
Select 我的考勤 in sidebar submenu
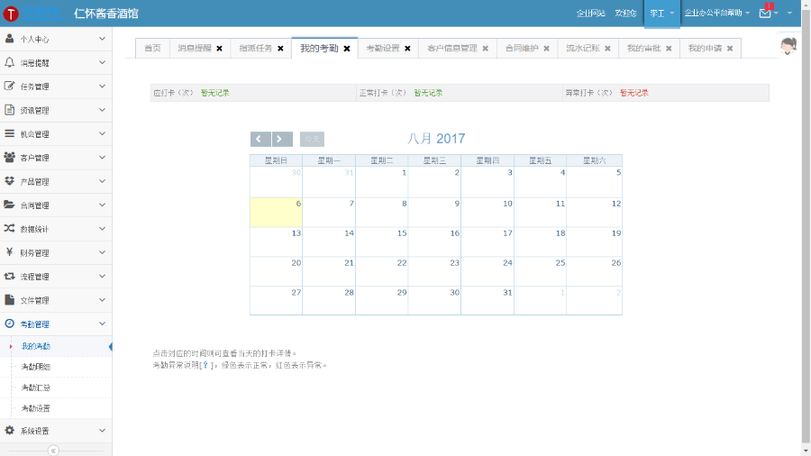point(36,346)
